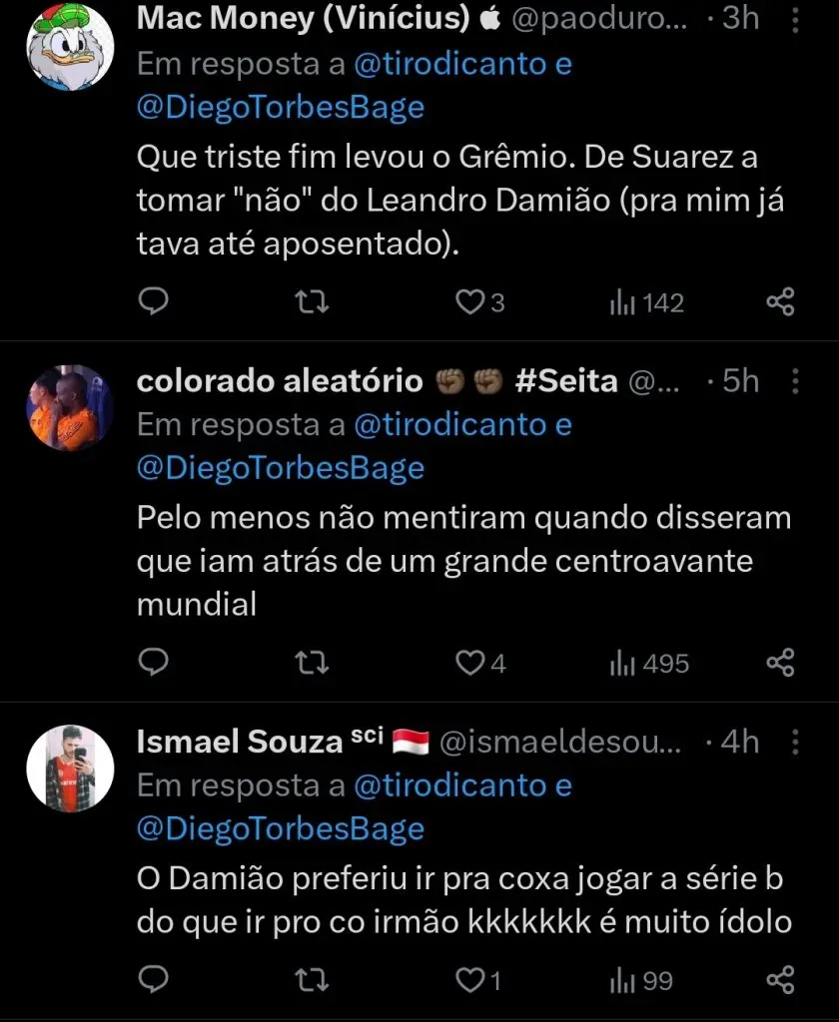839x1022 pixels.
Task: Reply to colorado aleatório's tweet
Action: (152, 662)
